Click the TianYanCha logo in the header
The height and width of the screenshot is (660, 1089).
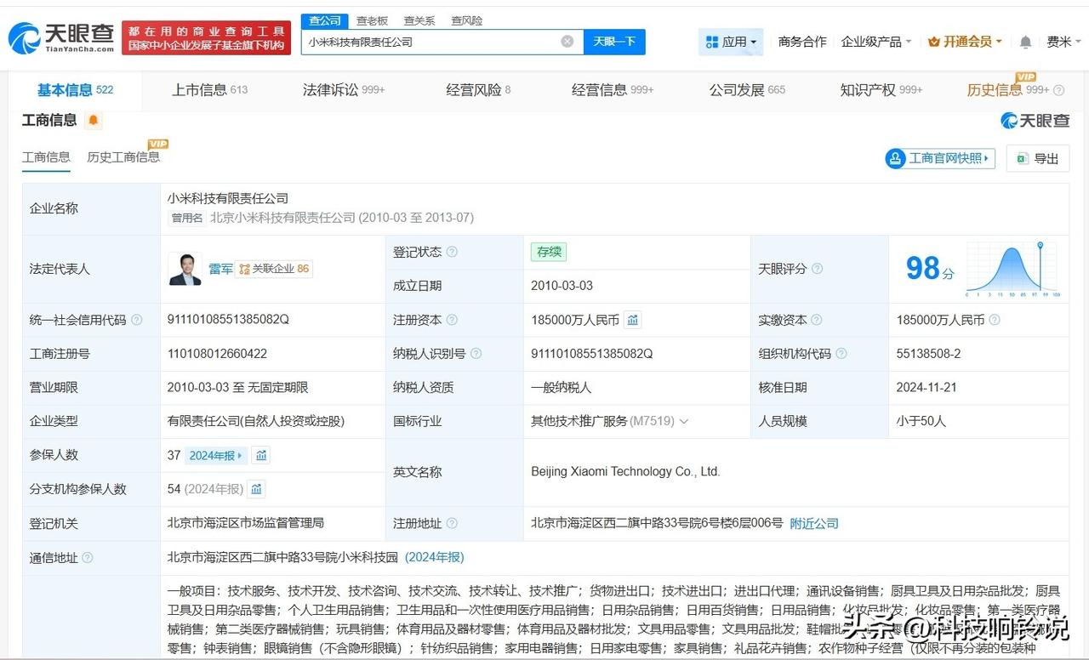(61, 38)
